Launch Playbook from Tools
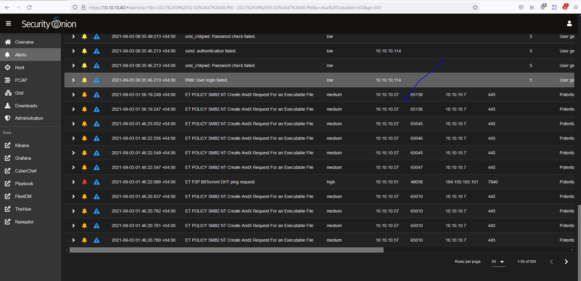581x281 pixels. click(x=30, y=184)
